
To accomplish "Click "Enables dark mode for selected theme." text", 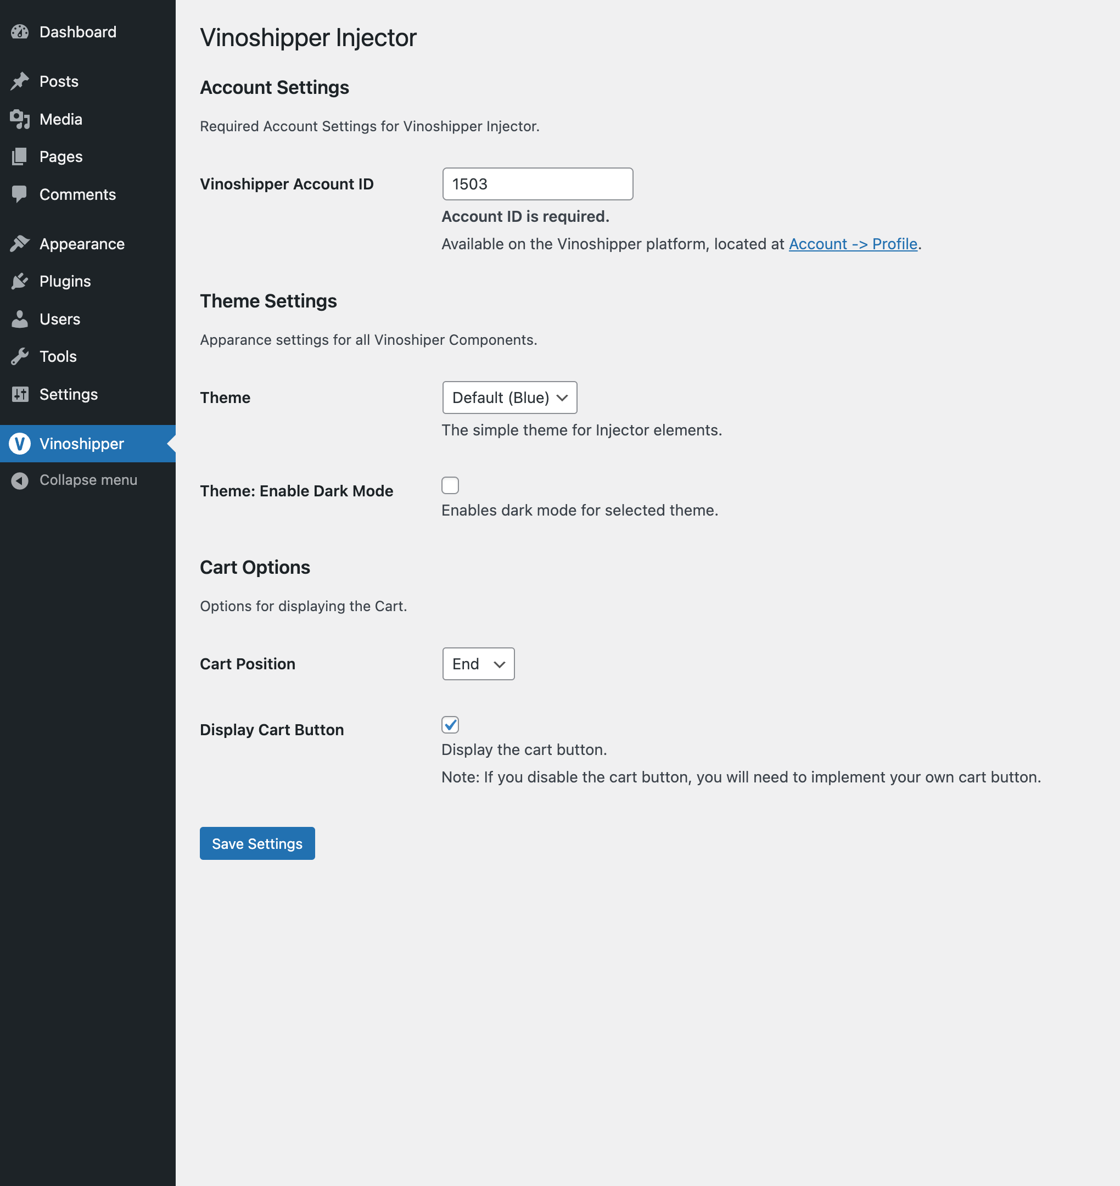I will (580, 510).
